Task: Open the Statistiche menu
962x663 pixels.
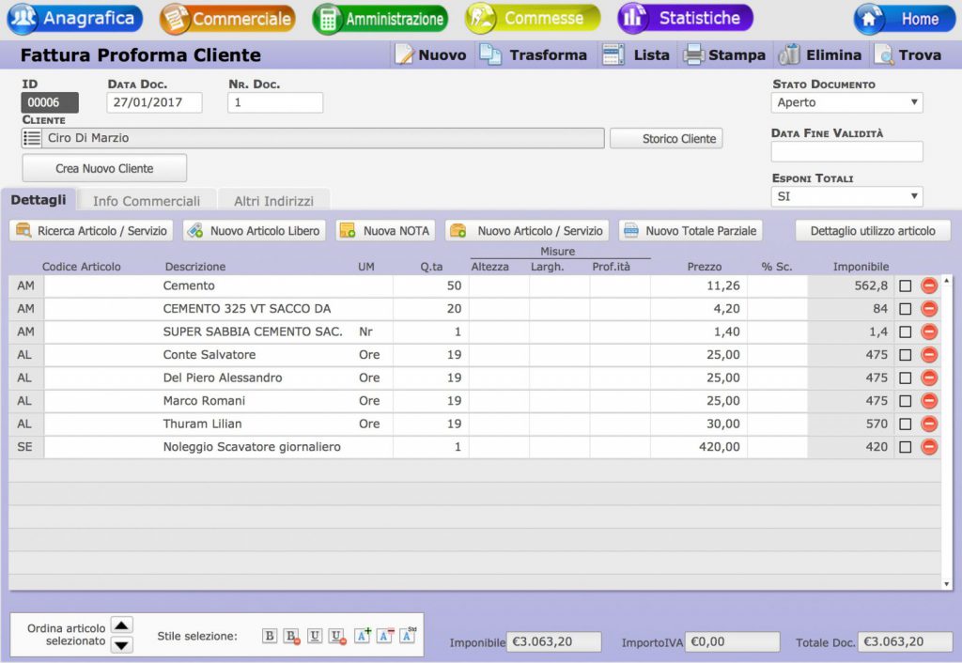Action: point(685,19)
